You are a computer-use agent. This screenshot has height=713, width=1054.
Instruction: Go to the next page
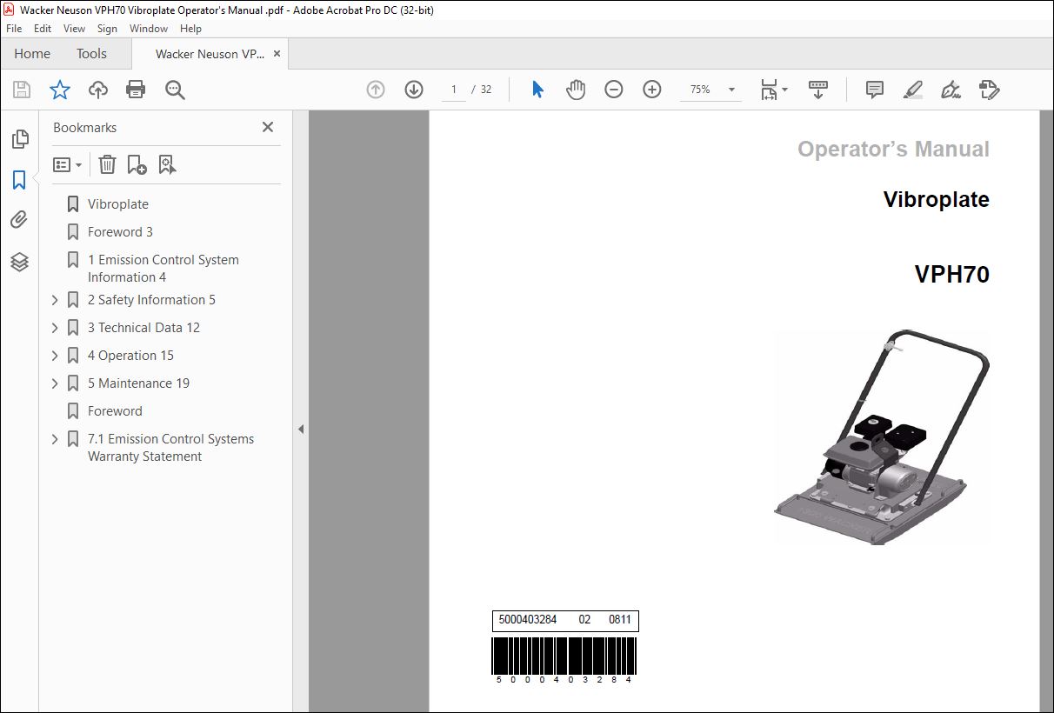(414, 90)
